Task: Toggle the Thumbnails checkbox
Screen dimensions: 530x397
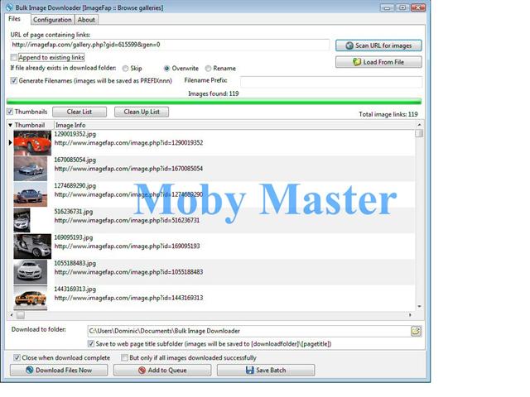Action: (x=10, y=112)
